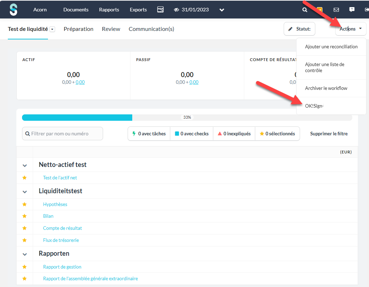
Task: Click Supprimer le filtre
Action: [x=329, y=134]
